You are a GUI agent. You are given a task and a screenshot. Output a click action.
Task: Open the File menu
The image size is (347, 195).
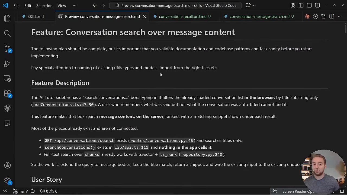16,5
